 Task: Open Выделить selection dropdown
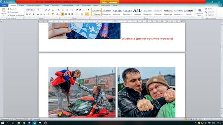(210, 15)
